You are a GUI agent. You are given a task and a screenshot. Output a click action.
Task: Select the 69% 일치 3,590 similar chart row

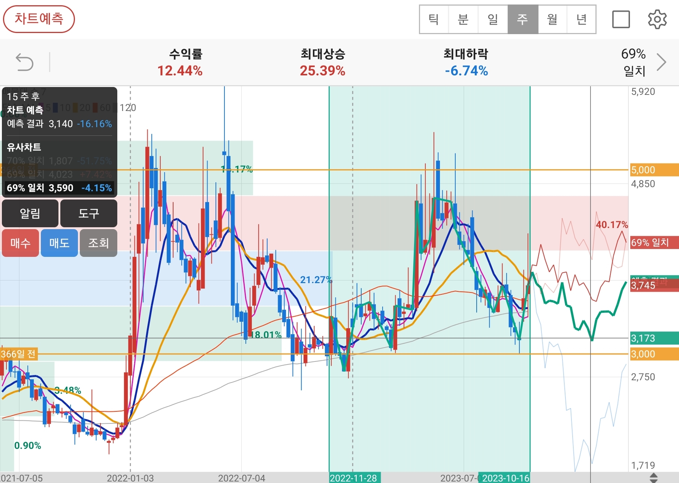(59, 188)
